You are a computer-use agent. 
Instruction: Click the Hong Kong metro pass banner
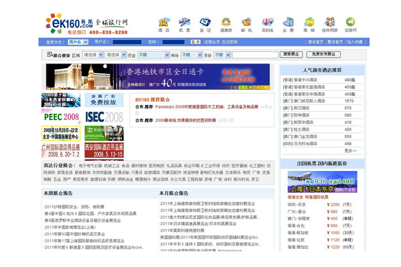(x=158, y=76)
